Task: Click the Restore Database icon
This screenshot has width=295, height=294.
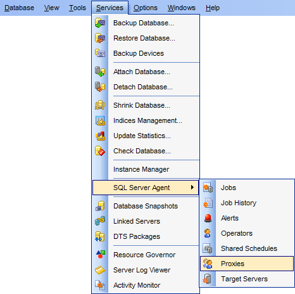Action: coord(100,38)
